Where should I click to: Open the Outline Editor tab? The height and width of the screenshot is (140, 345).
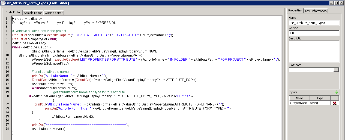pyautogui.click(x=54, y=13)
